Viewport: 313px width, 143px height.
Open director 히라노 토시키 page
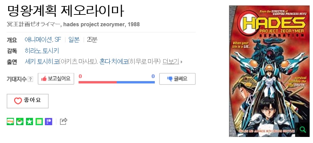point(42,51)
